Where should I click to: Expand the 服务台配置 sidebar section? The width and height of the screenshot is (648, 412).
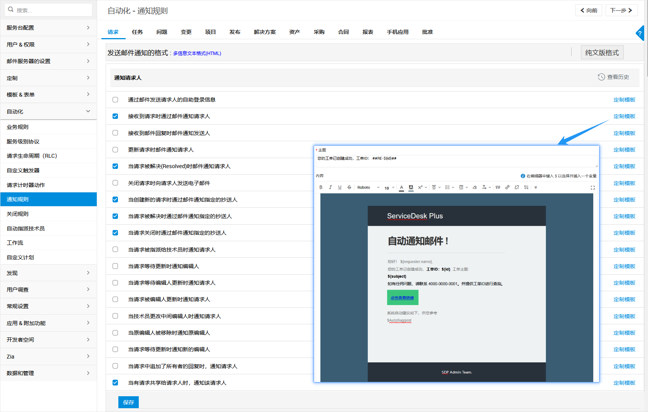click(49, 28)
